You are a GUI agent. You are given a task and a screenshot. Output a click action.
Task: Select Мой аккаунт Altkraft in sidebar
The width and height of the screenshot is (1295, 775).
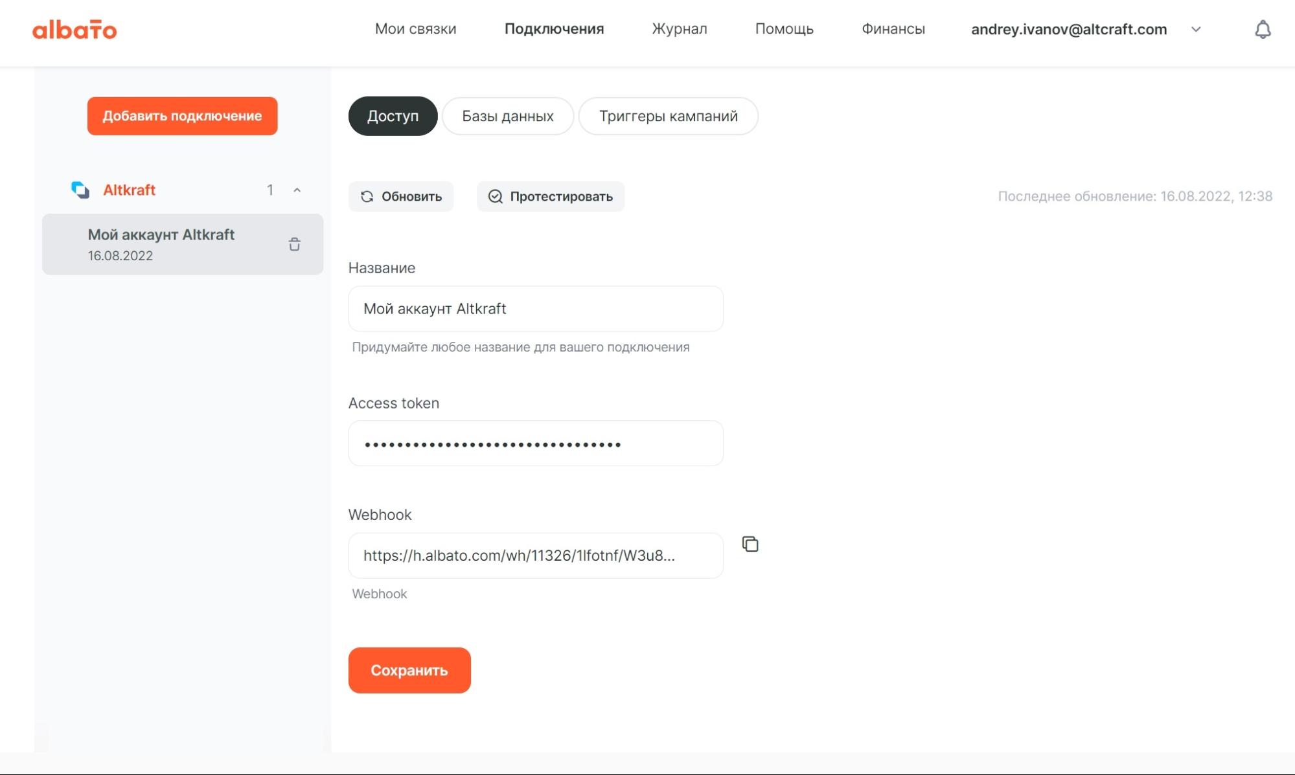pos(183,244)
